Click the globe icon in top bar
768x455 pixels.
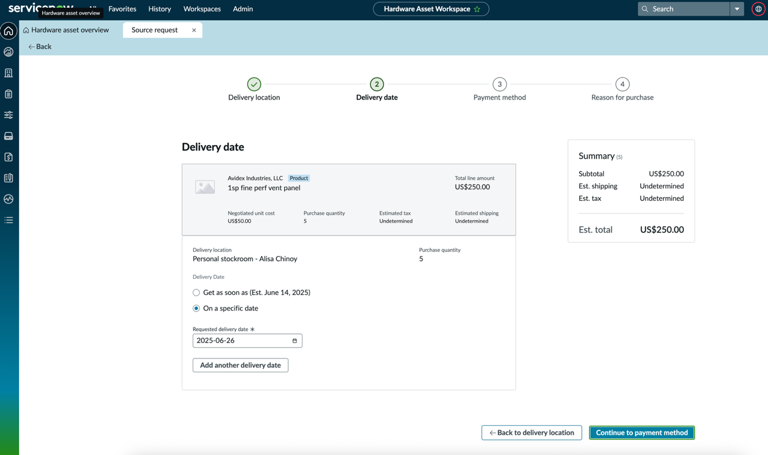click(x=758, y=9)
